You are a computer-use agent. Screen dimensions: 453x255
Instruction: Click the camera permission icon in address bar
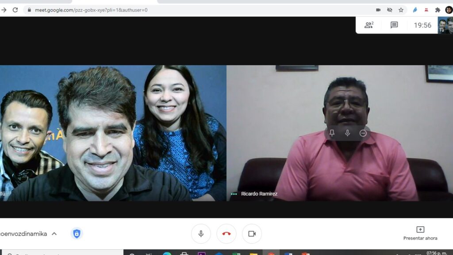click(x=378, y=10)
